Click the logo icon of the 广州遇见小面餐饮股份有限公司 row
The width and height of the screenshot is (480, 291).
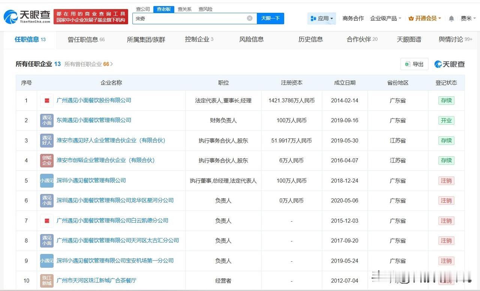tap(47, 100)
